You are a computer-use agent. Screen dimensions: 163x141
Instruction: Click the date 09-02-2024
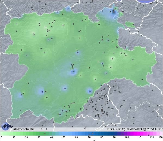134,129
